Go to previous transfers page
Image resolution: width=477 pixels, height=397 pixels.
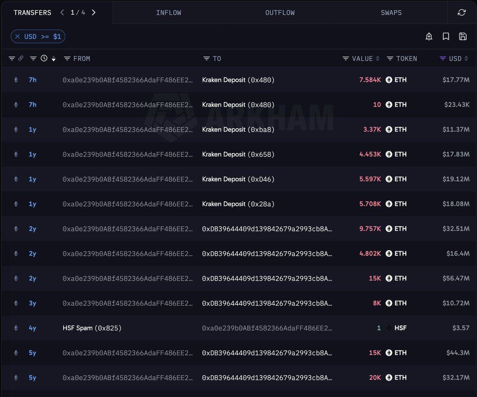pos(62,12)
